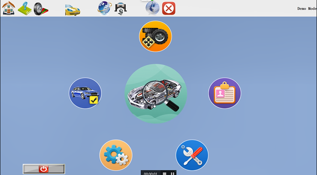Viewport: 317px width, 175px height.
Task: Click the yellow sports car icon
Action: tap(73, 10)
